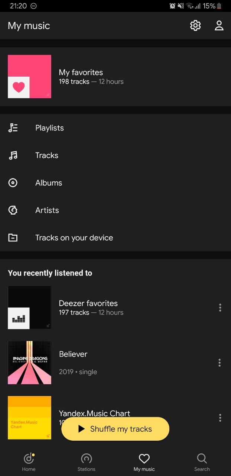The height and width of the screenshot is (476, 231).
Task: Tap the Artists icon
Action: (x=13, y=210)
